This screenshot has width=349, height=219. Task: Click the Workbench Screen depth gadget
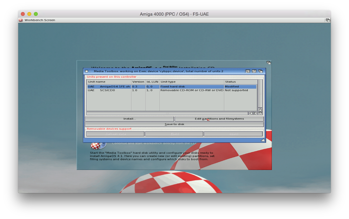tap(328, 20)
